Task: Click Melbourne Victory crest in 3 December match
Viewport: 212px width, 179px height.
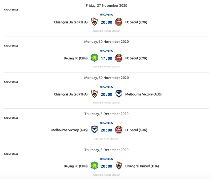Action: (94, 129)
